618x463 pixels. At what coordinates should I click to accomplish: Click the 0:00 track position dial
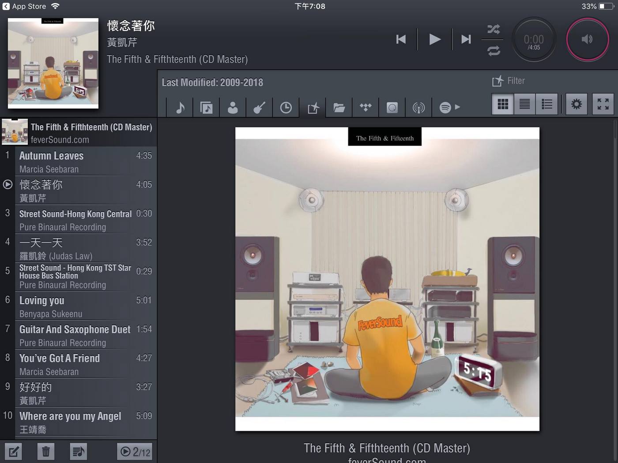(x=534, y=40)
